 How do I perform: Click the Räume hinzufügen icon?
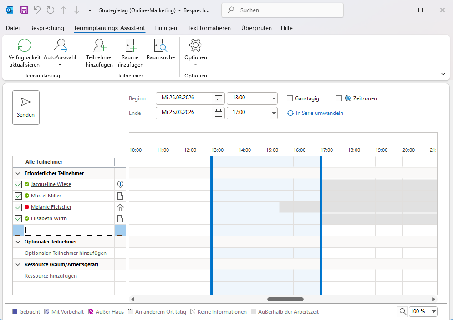[130, 46]
